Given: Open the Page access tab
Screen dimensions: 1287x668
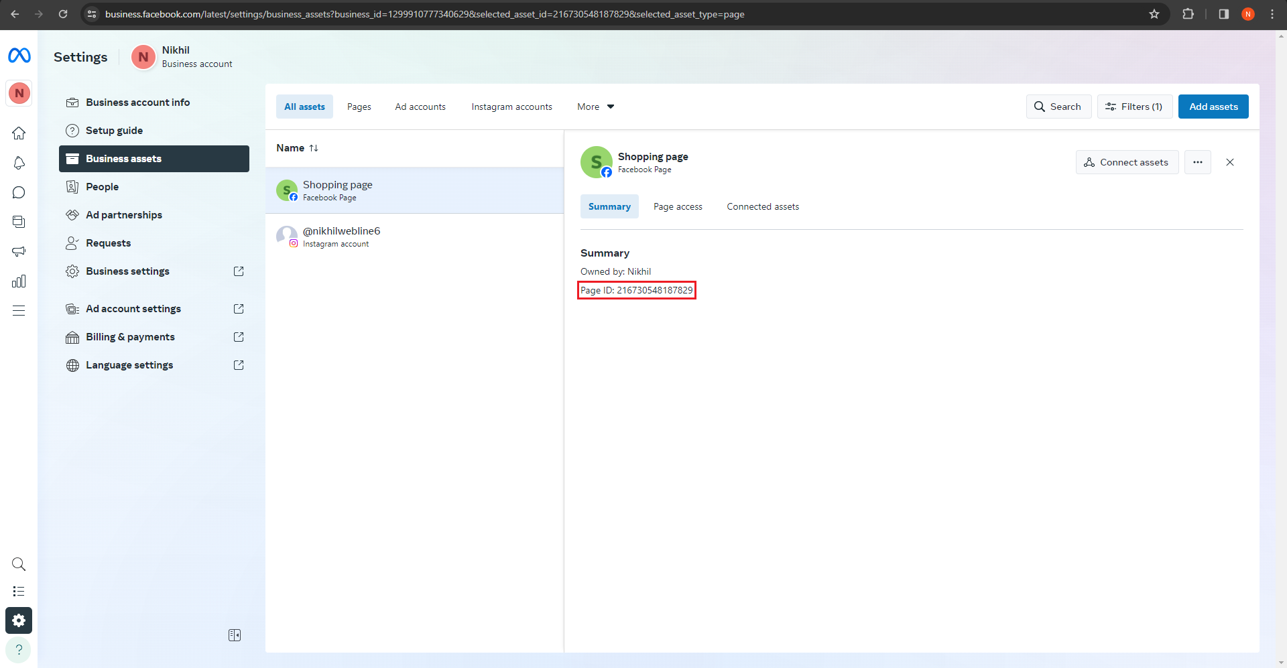Looking at the screenshot, I should point(678,206).
